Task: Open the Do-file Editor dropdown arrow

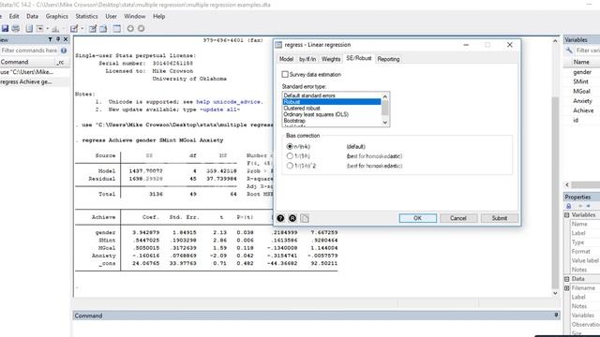Action: (82, 29)
